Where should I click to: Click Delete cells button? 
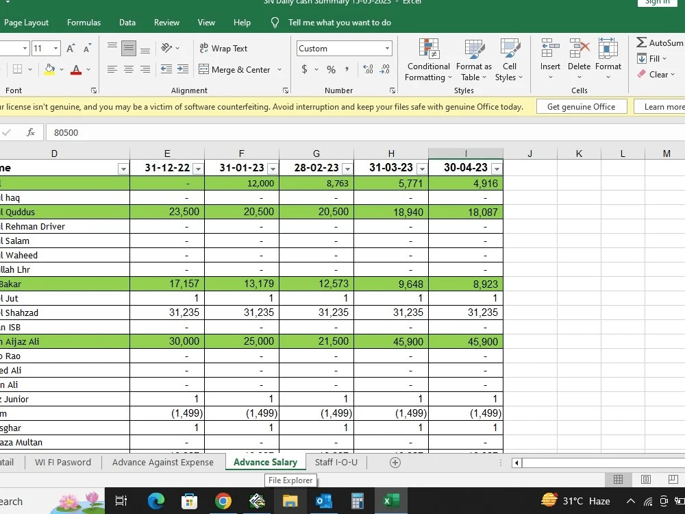click(580, 59)
